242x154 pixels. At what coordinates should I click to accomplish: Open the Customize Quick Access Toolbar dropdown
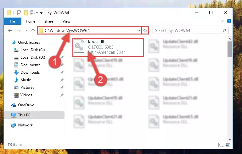pos(41,13)
